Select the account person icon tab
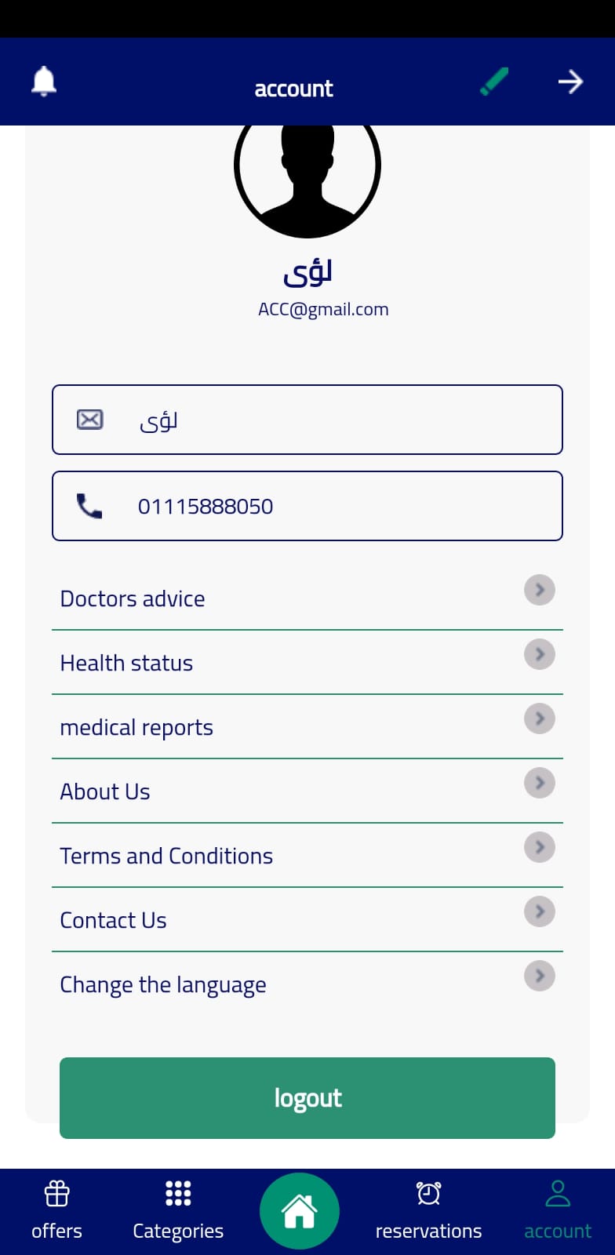Viewport: 615px width, 1255px height. (558, 1210)
